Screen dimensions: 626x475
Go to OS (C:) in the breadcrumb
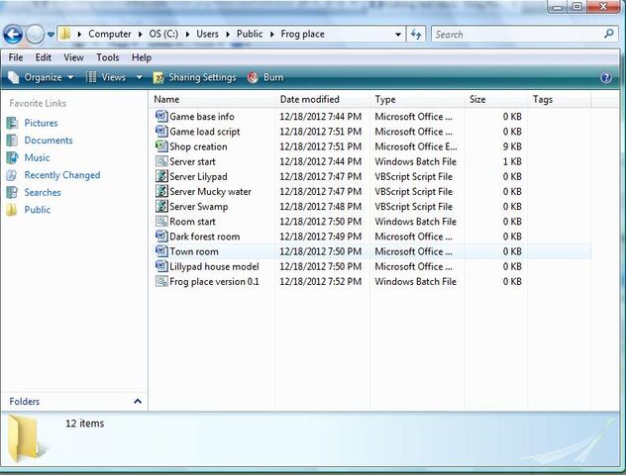(163, 34)
